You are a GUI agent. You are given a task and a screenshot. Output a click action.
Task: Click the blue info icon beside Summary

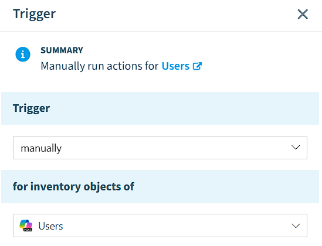23,54
